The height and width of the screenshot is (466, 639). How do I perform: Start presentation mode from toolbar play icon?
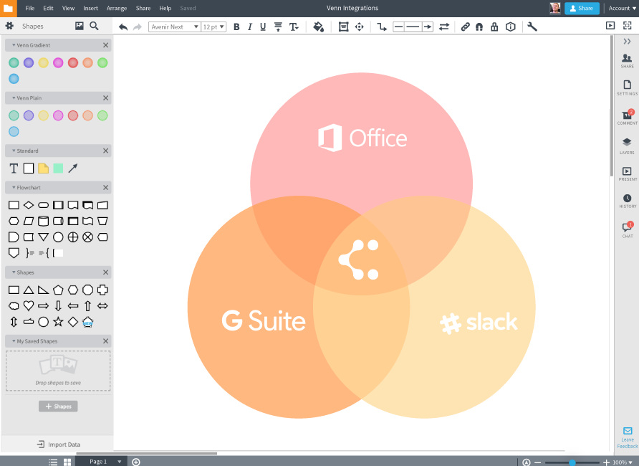coord(610,26)
